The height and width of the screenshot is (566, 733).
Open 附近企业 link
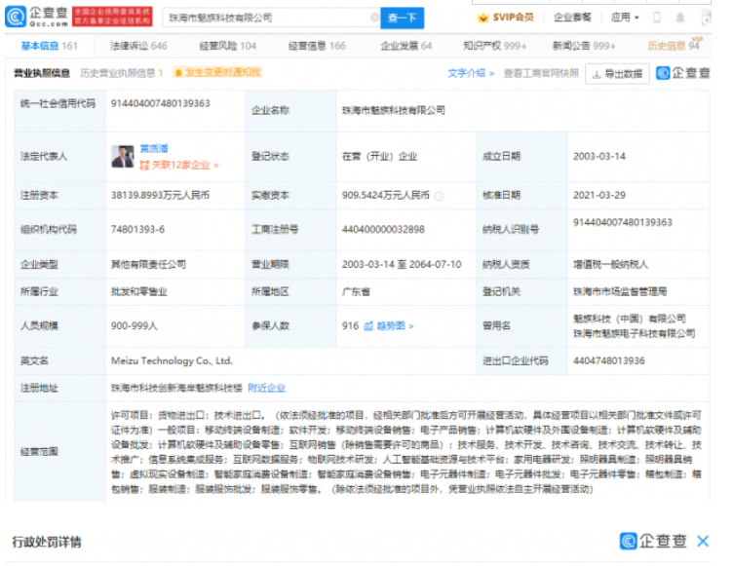266,388
